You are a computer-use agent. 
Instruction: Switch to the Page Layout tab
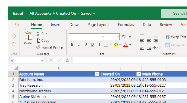pyautogui.click(x=98, y=25)
